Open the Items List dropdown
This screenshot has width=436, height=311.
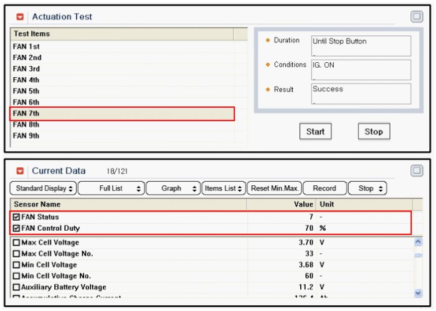(x=224, y=188)
